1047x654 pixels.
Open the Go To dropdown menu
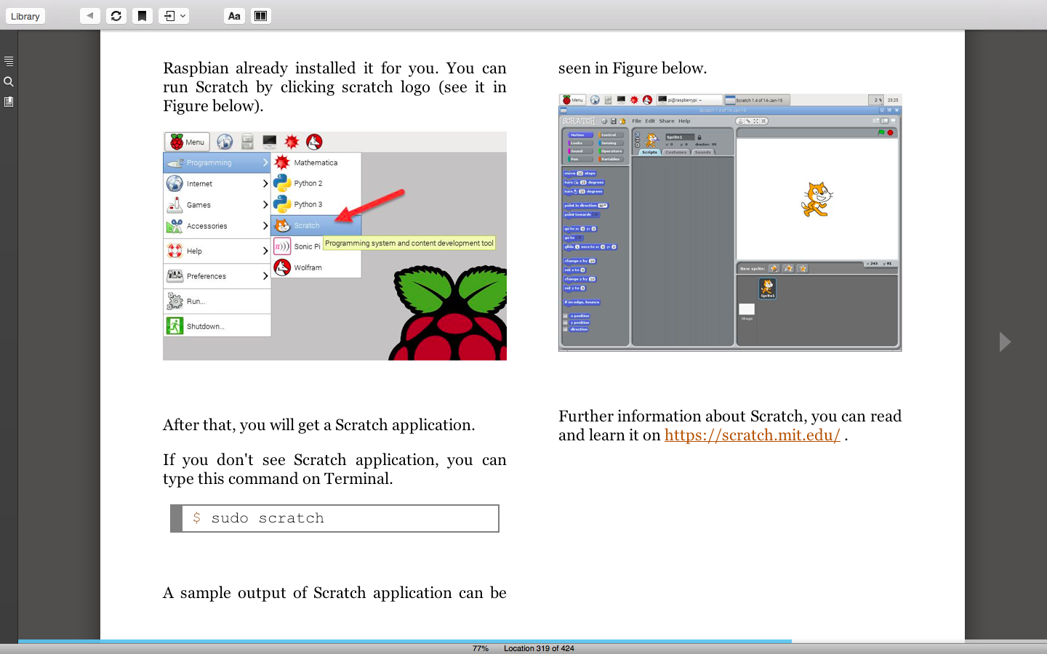point(174,16)
